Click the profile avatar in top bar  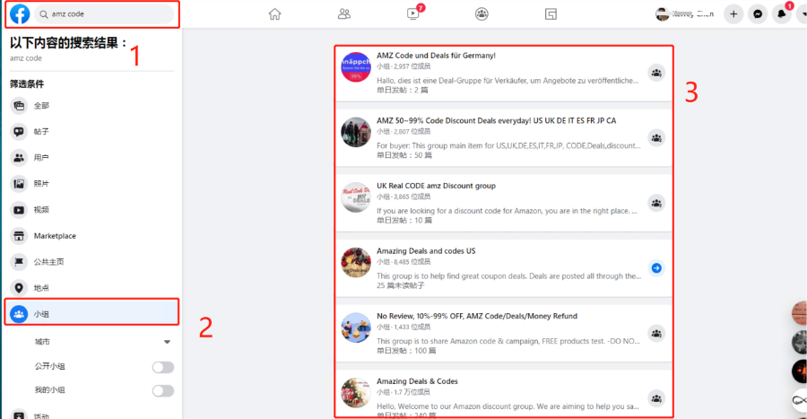coord(662,13)
